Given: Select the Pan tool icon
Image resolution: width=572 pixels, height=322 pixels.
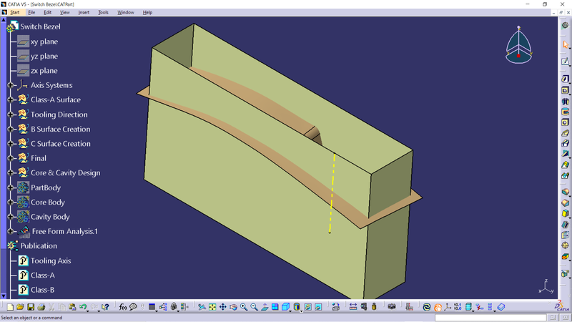Looking at the screenshot, I should tap(222, 307).
